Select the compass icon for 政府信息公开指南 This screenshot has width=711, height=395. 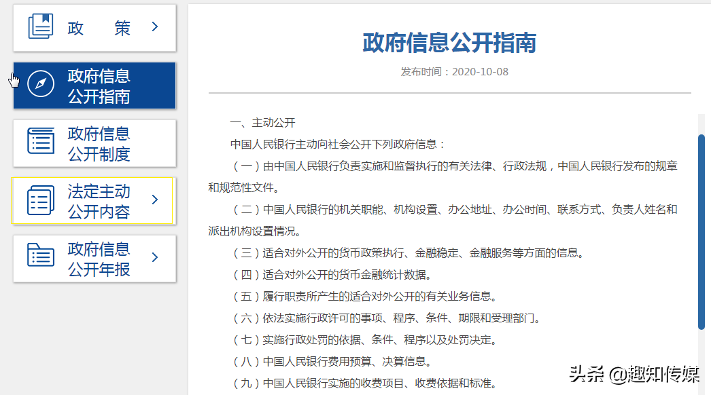tap(41, 85)
